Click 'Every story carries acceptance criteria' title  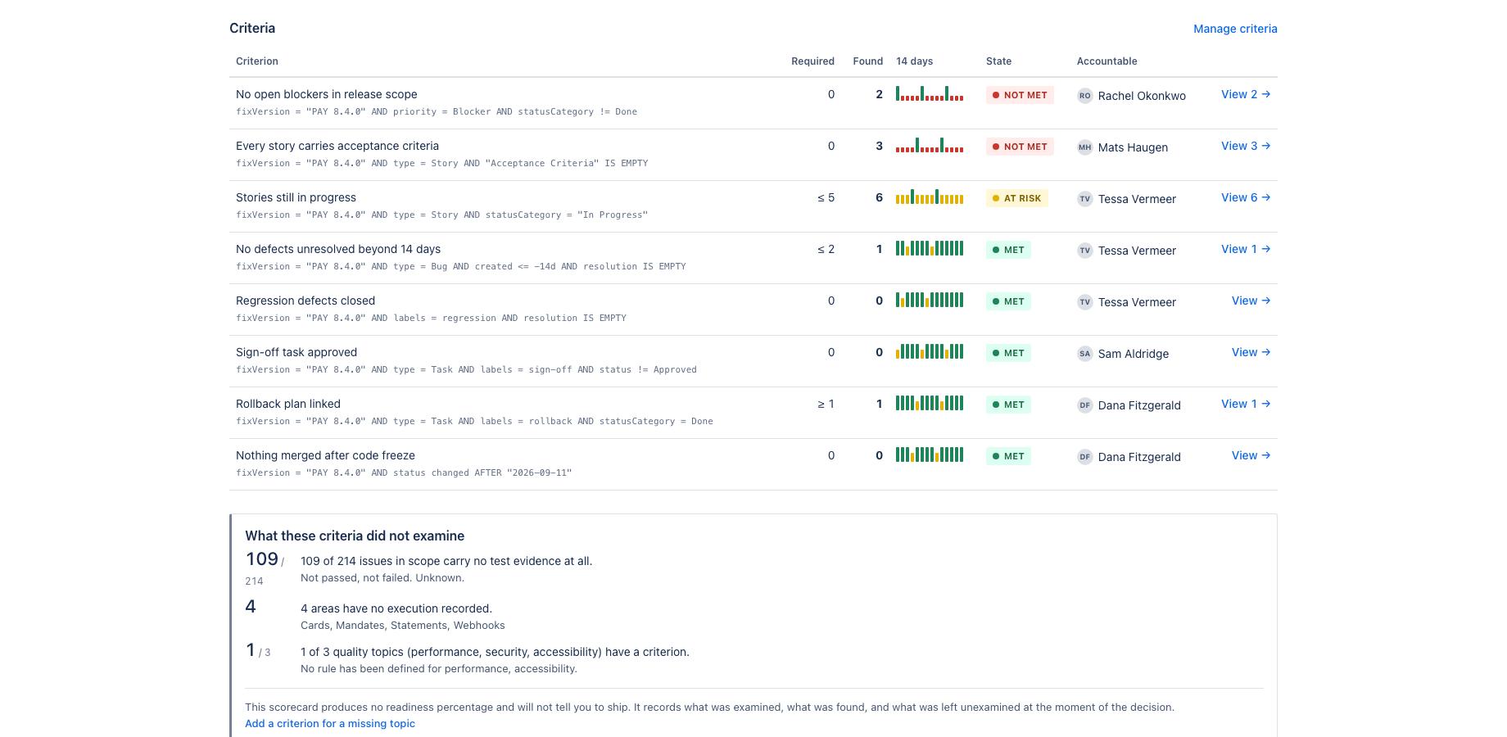tap(337, 146)
